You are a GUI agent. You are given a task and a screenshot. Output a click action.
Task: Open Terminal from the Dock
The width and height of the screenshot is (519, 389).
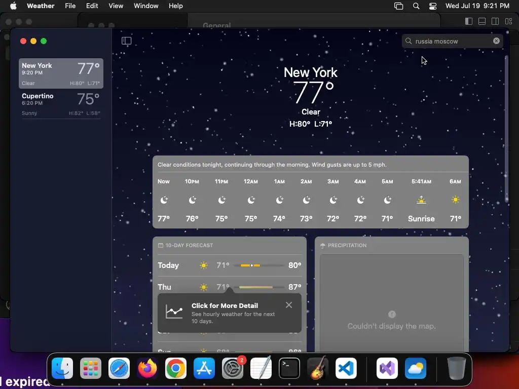tap(289, 368)
